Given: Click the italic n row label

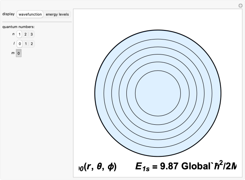Looking at the screenshot, I should coord(14,34).
